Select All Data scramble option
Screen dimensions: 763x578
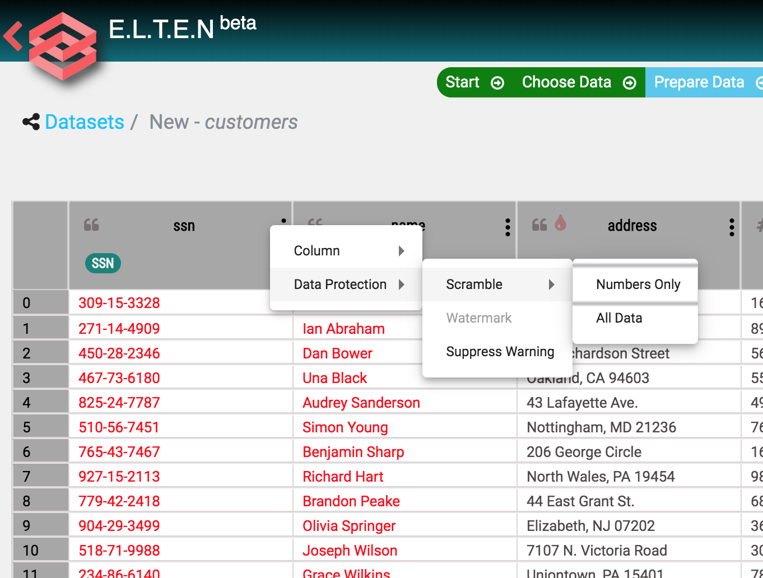[x=619, y=318]
